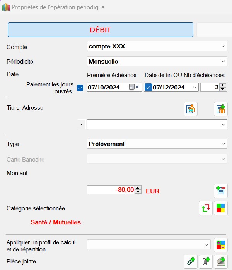Click the split amount icon beside EUR

220,190
